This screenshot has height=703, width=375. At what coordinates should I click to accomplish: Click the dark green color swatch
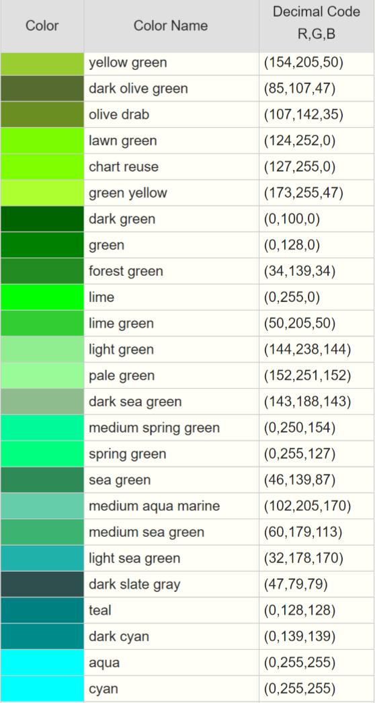42,219
